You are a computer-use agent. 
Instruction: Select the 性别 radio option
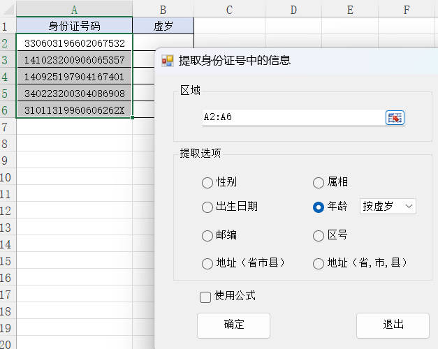coord(207,183)
